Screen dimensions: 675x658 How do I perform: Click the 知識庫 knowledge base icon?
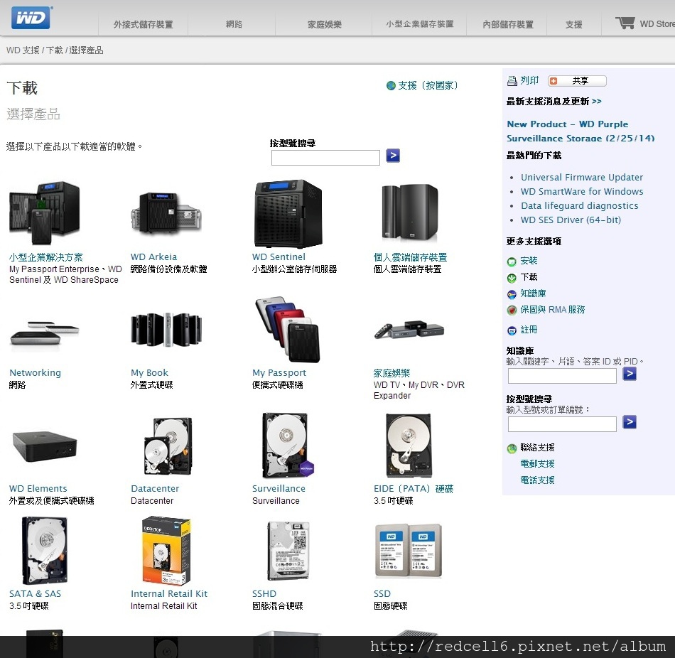click(x=512, y=294)
